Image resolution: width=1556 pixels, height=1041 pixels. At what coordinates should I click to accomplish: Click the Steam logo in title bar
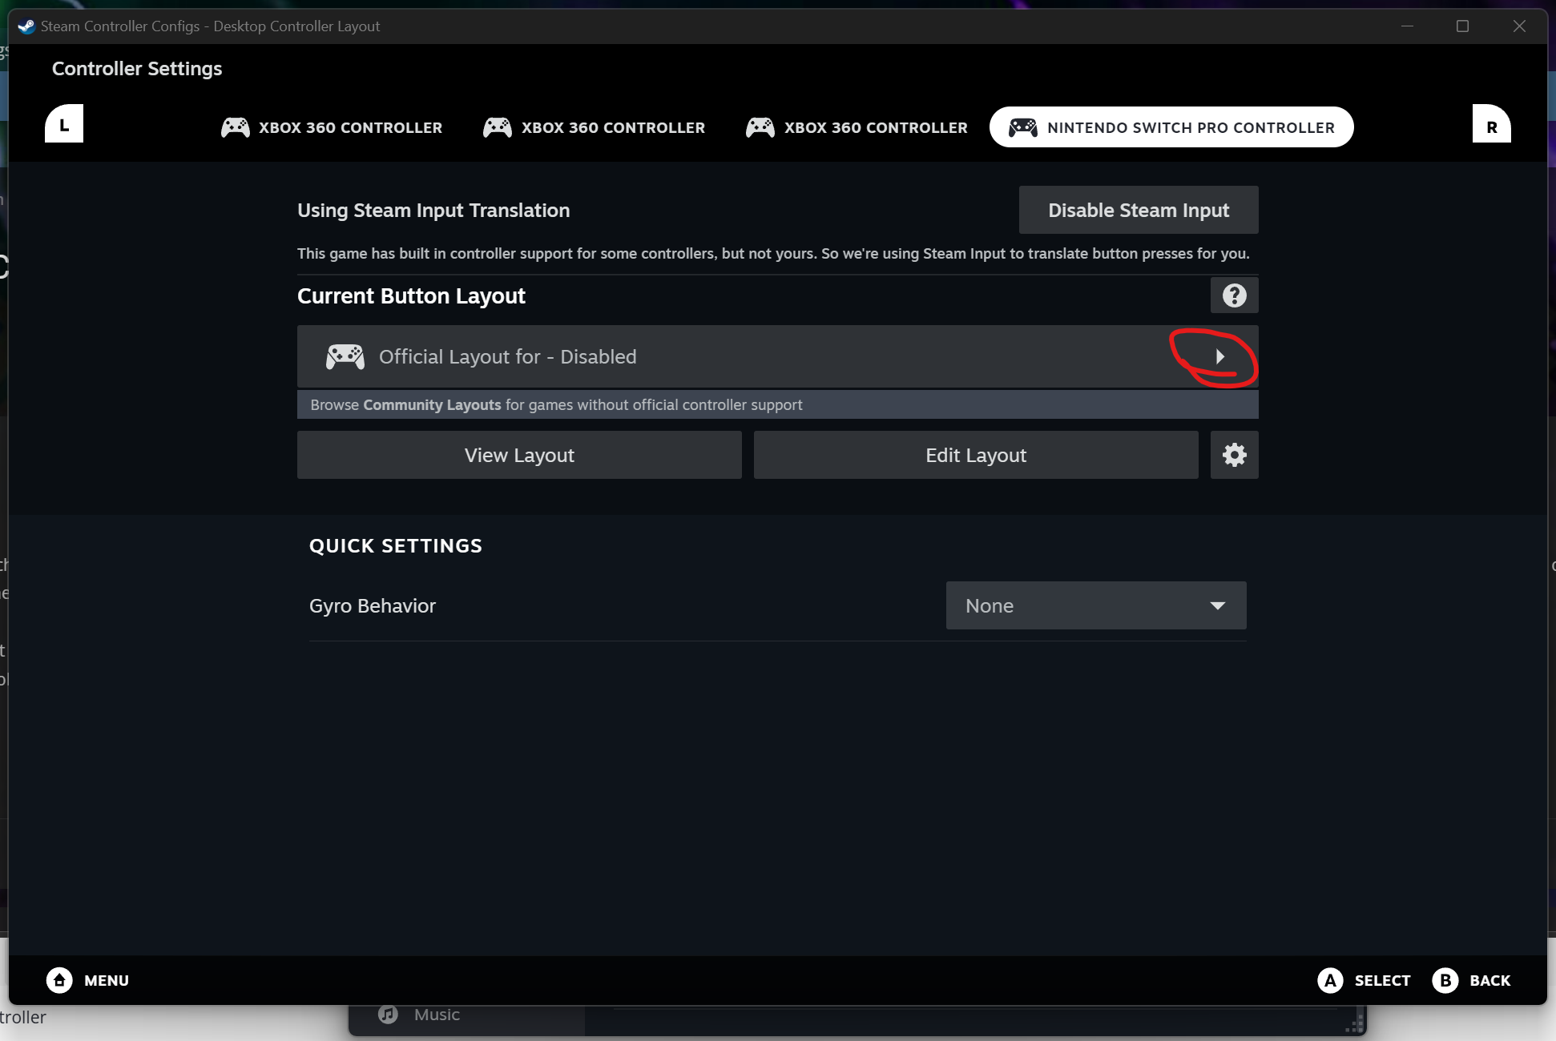click(26, 26)
